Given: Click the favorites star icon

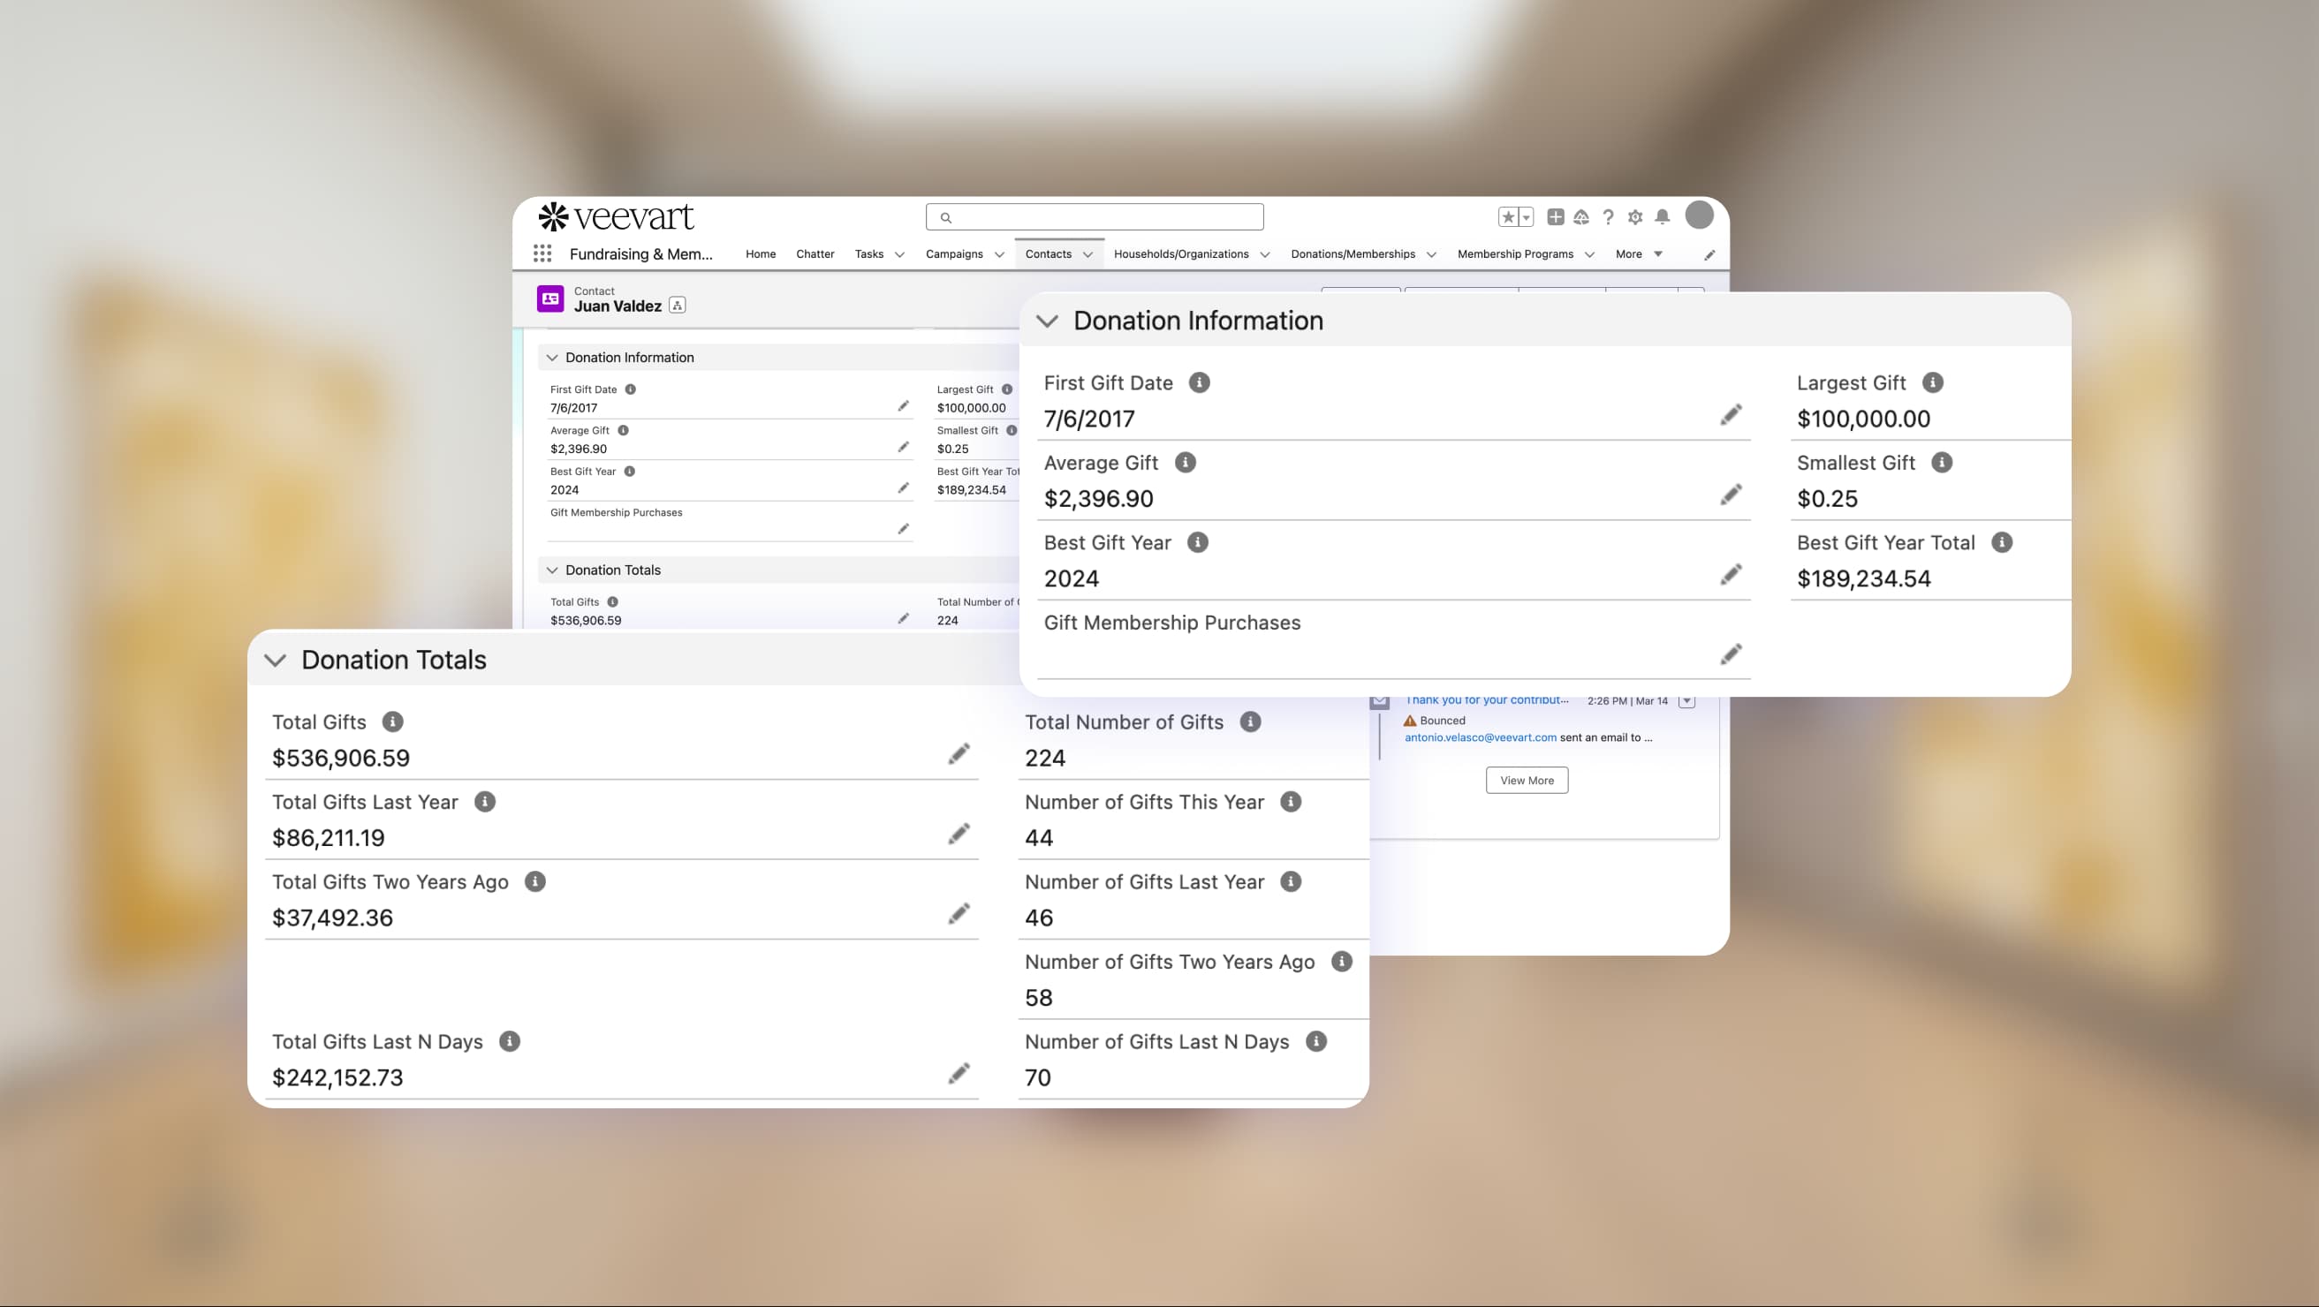Looking at the screenshot, I should point(1508,217).
